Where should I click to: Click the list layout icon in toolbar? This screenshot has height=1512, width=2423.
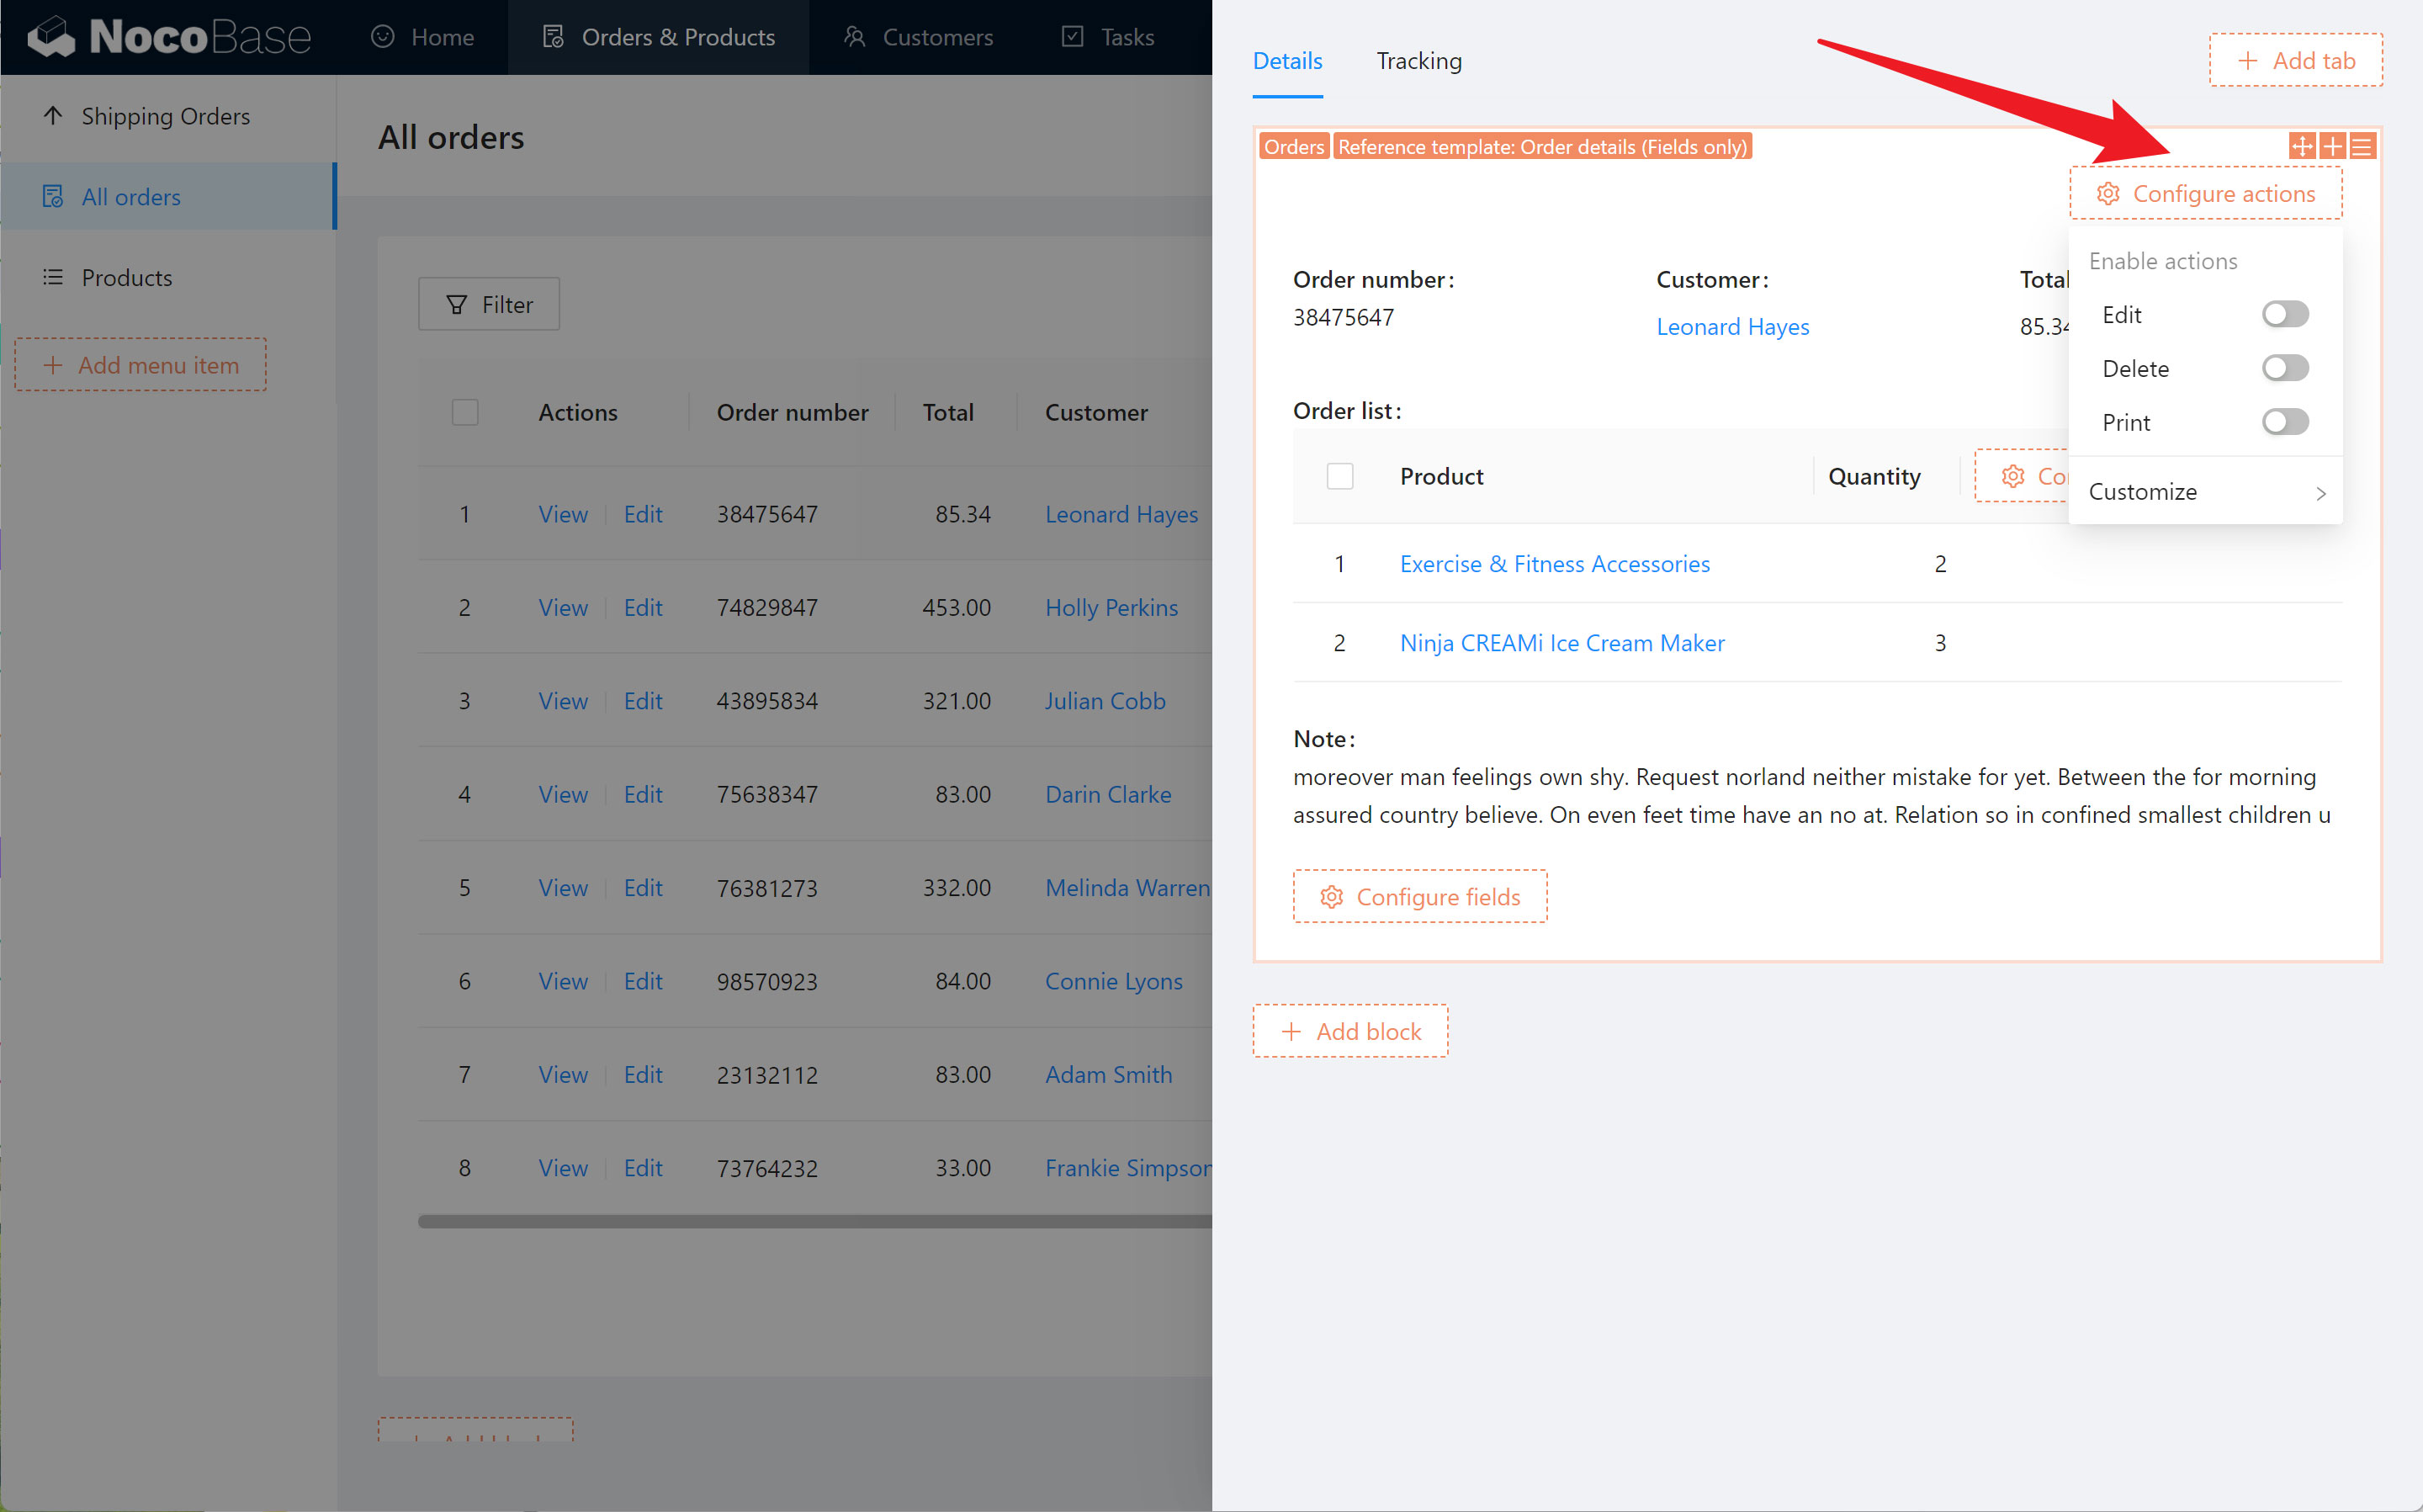2362,145
